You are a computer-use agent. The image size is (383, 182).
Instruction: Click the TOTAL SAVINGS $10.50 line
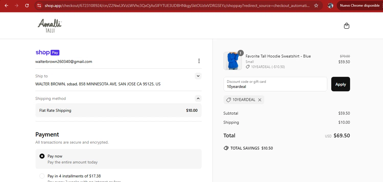click(x=248, y=148)
